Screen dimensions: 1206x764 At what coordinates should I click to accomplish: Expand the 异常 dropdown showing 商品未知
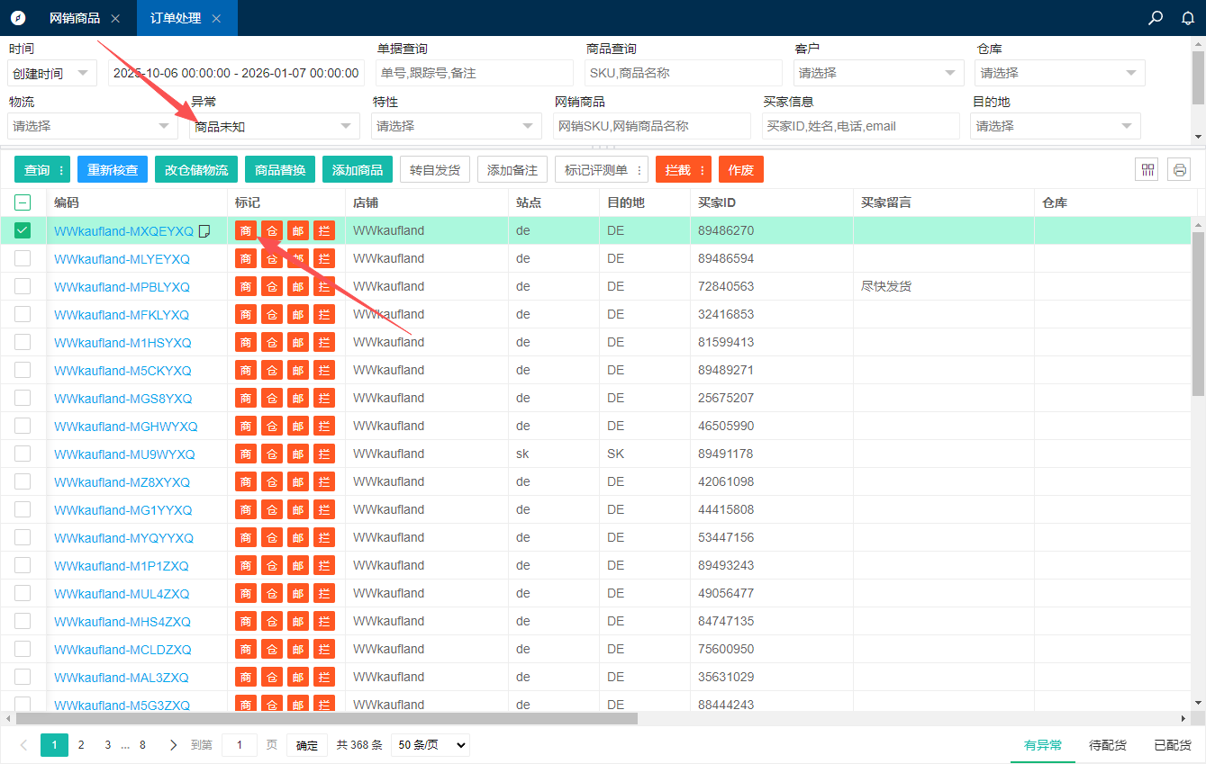pyautogui.click(x=274, y=127)
